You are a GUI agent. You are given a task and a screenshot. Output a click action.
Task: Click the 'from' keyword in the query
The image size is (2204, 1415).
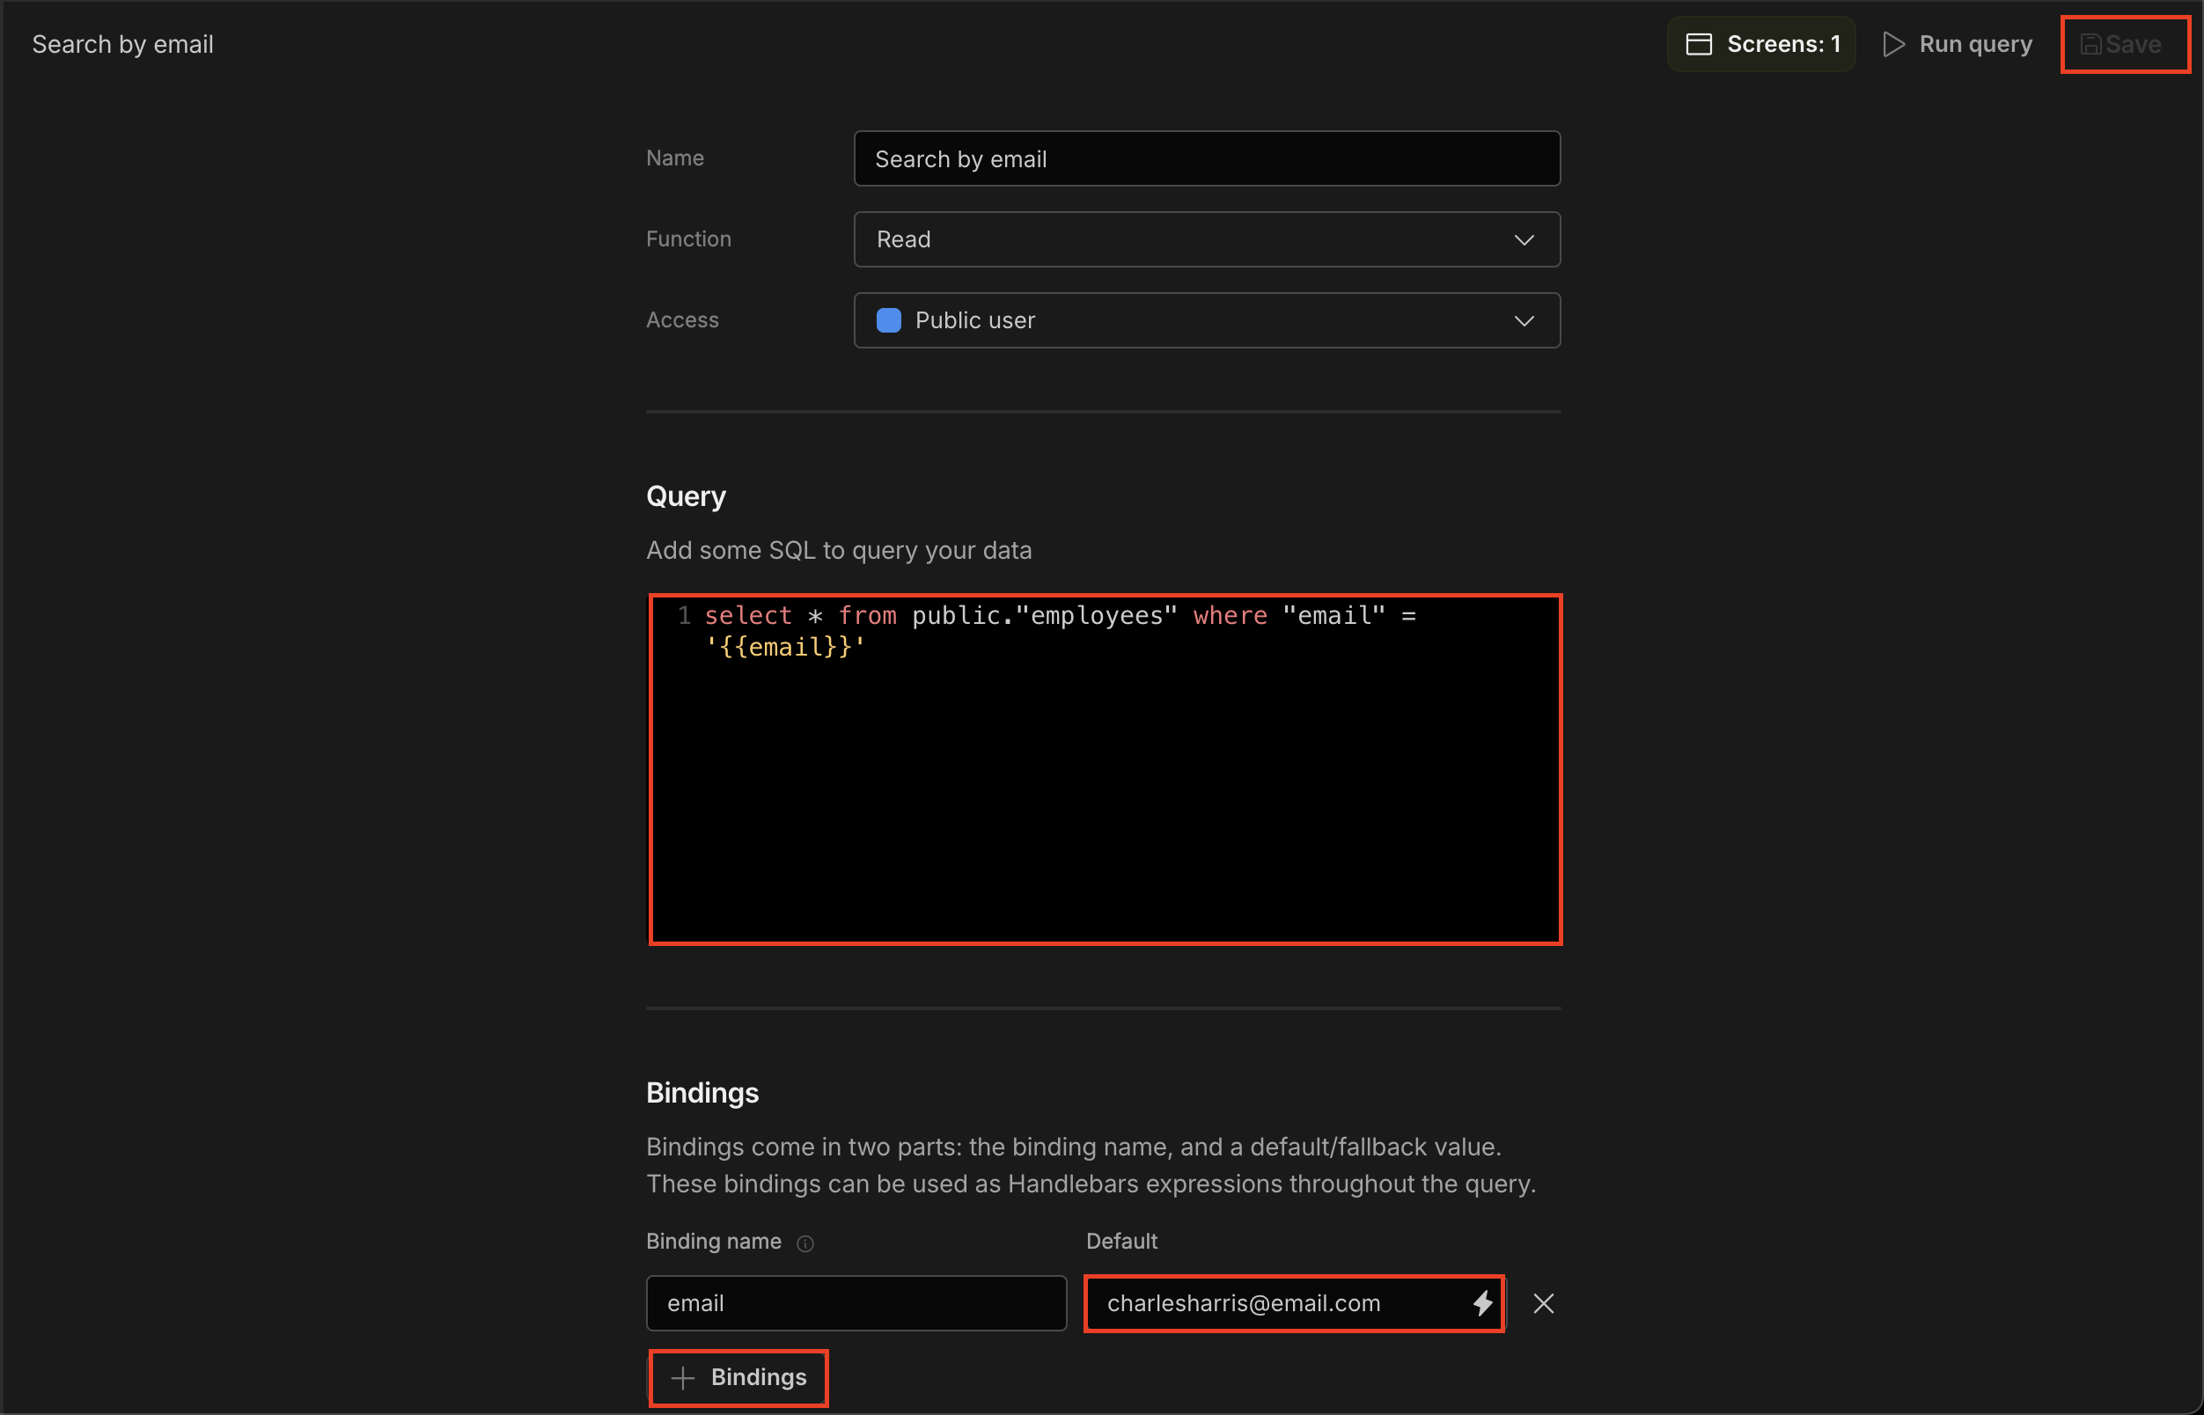point(867,616)
